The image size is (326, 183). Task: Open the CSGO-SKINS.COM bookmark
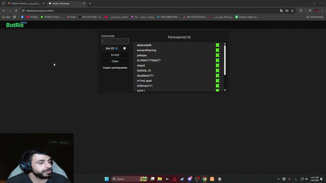(168, 17)
